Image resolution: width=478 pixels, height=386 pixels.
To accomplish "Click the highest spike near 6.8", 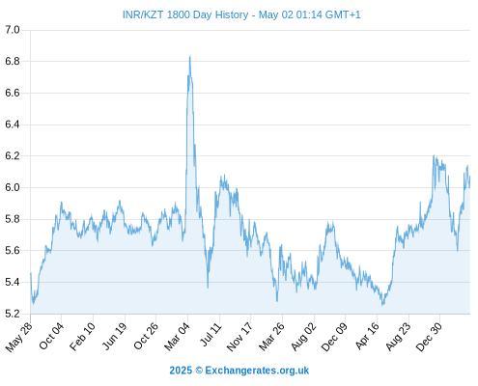I will tap(190, 57).
